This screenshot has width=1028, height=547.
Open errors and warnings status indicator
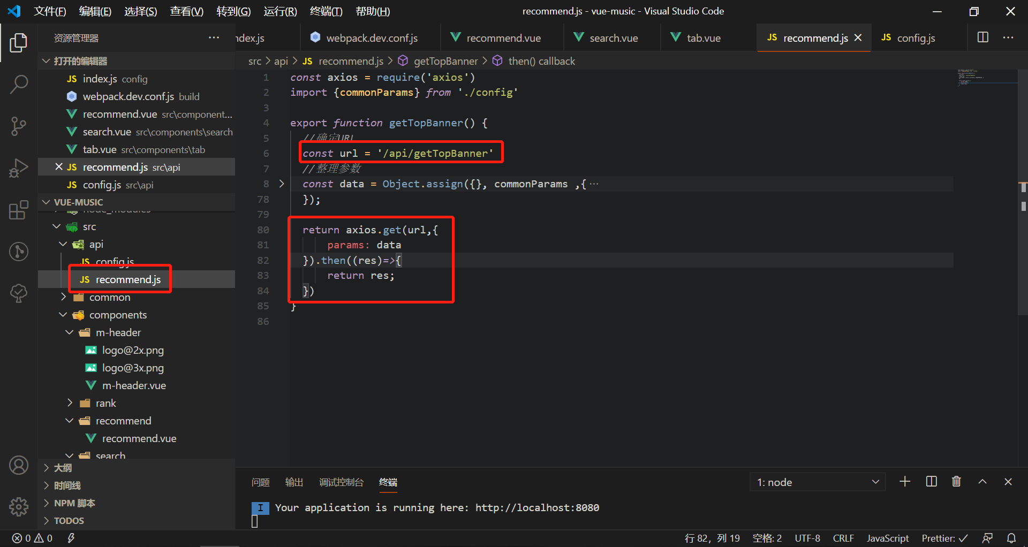[x=33, y=538]
